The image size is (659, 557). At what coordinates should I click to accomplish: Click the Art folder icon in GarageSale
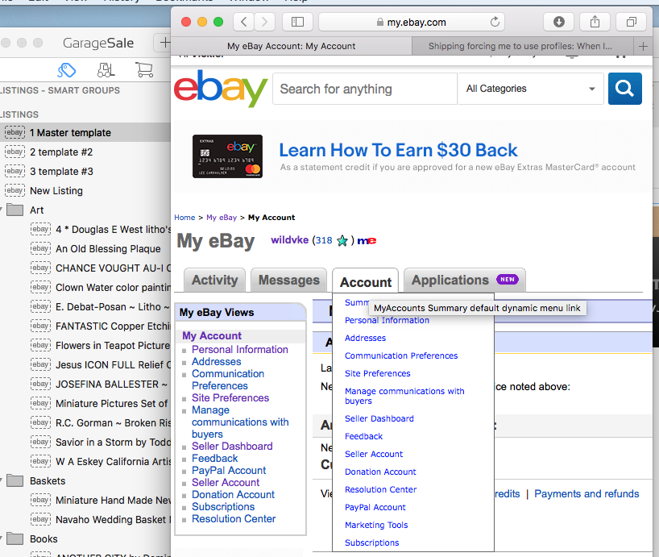pos(15,210)
